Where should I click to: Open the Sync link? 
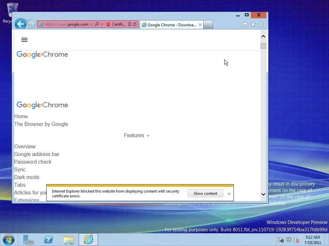[x=20, y=170]
